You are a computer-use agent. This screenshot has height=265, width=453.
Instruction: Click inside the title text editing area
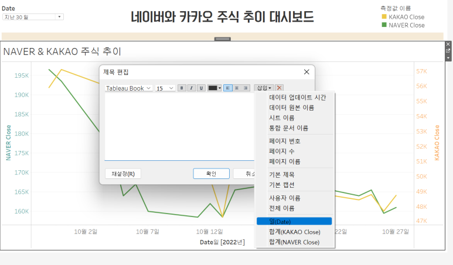point(179,126)
